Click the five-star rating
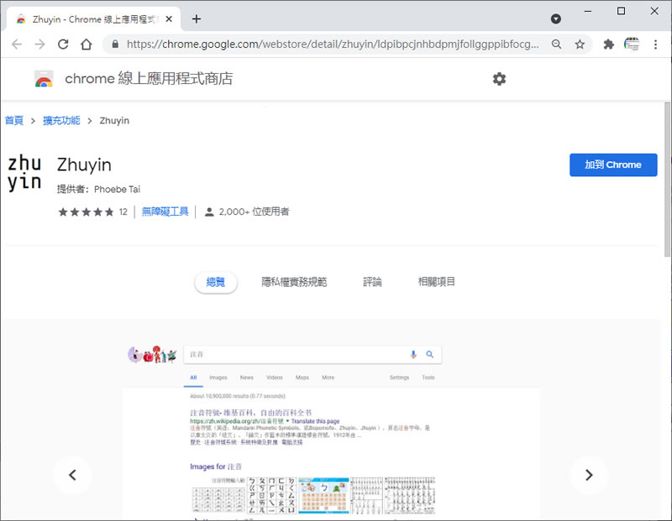 coord(87,212)
